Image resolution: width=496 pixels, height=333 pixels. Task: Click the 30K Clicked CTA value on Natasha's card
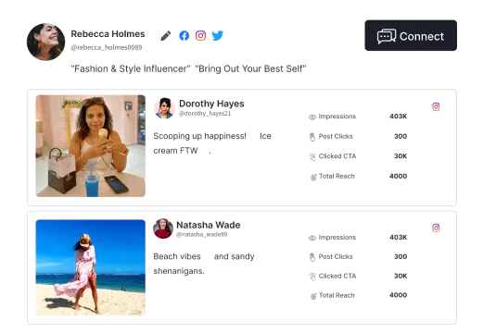(401, 276)
